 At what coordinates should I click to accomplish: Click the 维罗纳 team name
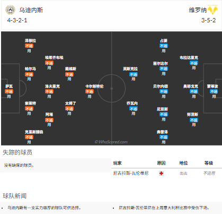click(x=198, y=10)
